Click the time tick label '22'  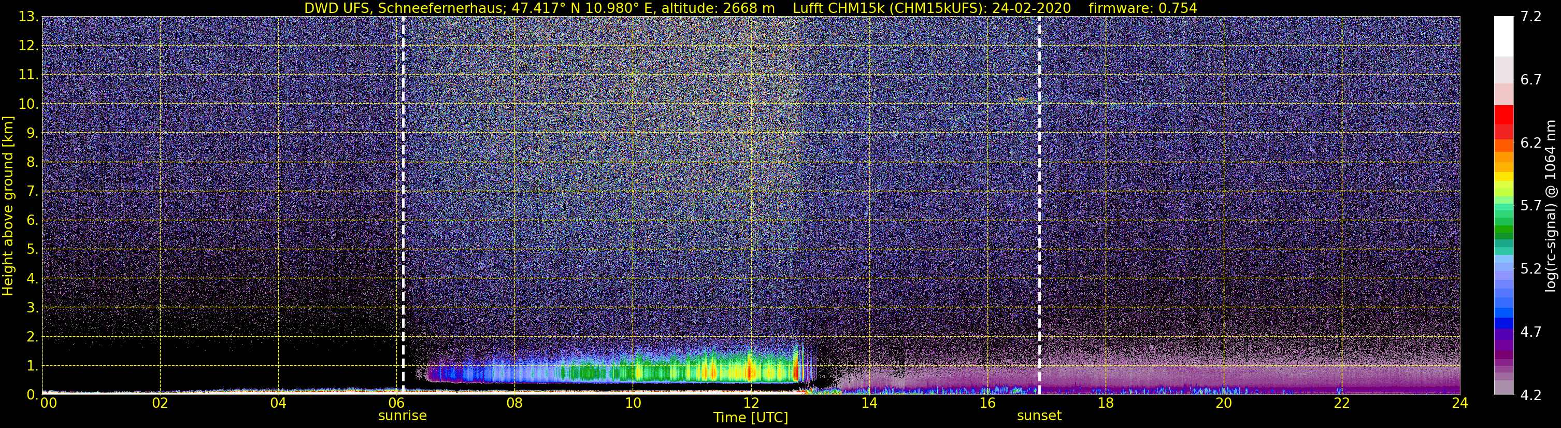[x=1342, y=403]
